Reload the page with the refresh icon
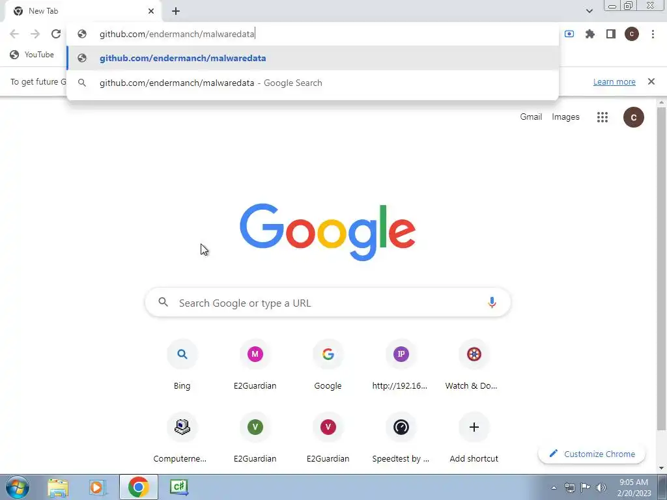667x500 pixels. pyautogui.click(x=56, y=34)
